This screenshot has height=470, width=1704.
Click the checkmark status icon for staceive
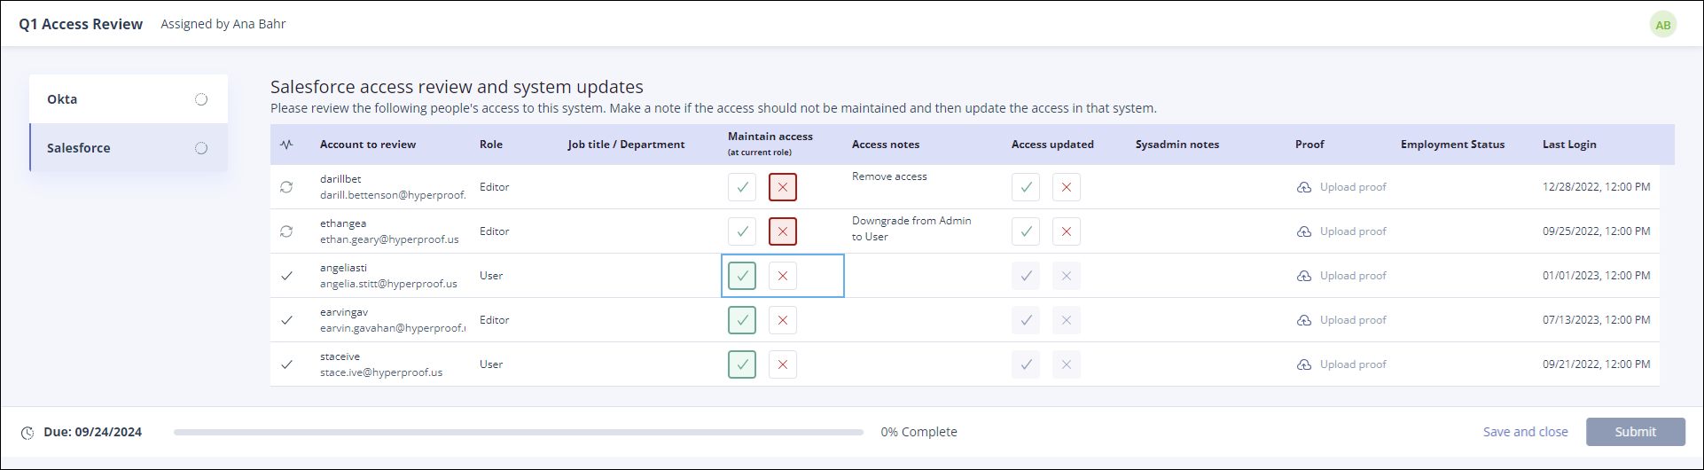(x=286, y=364)
